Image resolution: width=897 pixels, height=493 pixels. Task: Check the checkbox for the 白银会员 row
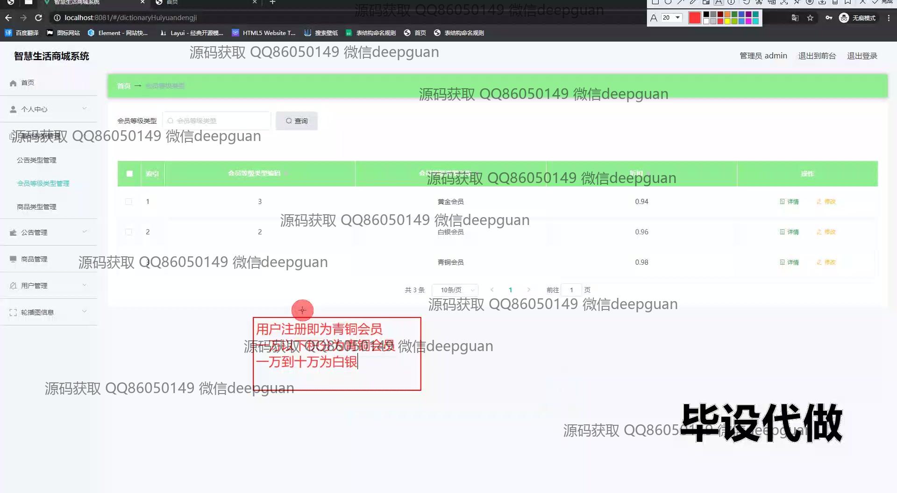coord(128,232)
